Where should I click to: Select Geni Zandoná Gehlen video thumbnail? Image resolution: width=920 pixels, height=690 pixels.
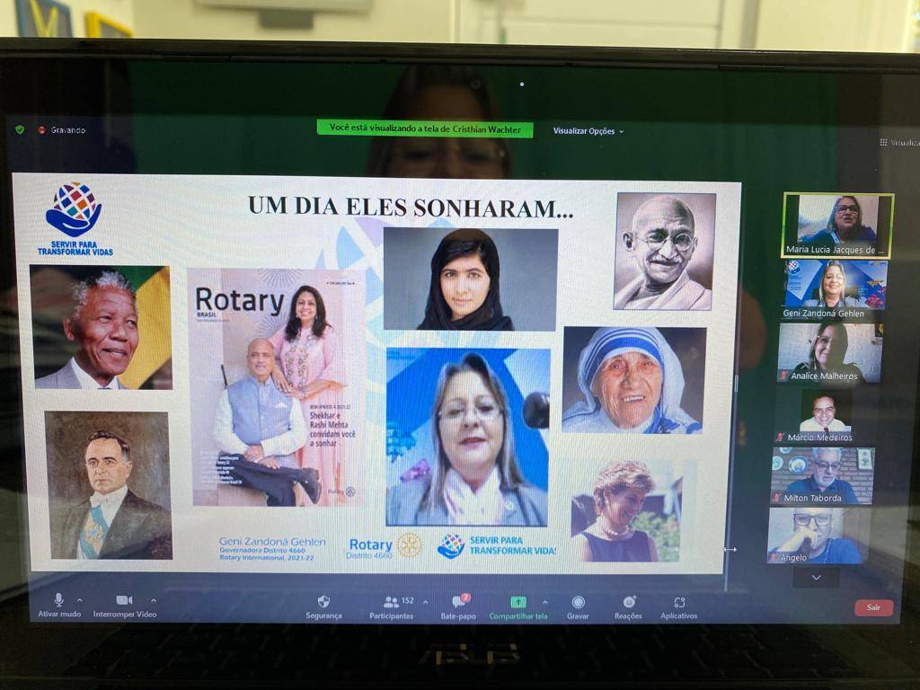point(835,287)
